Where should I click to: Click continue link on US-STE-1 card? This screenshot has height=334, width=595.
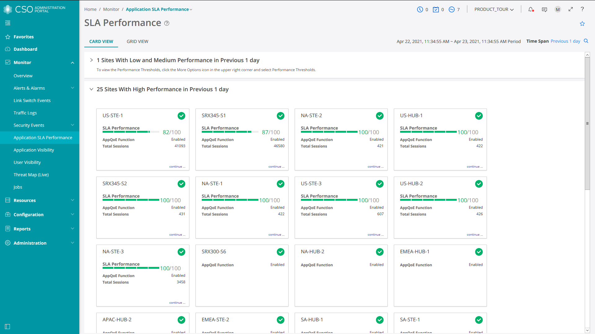coord(177,167)
